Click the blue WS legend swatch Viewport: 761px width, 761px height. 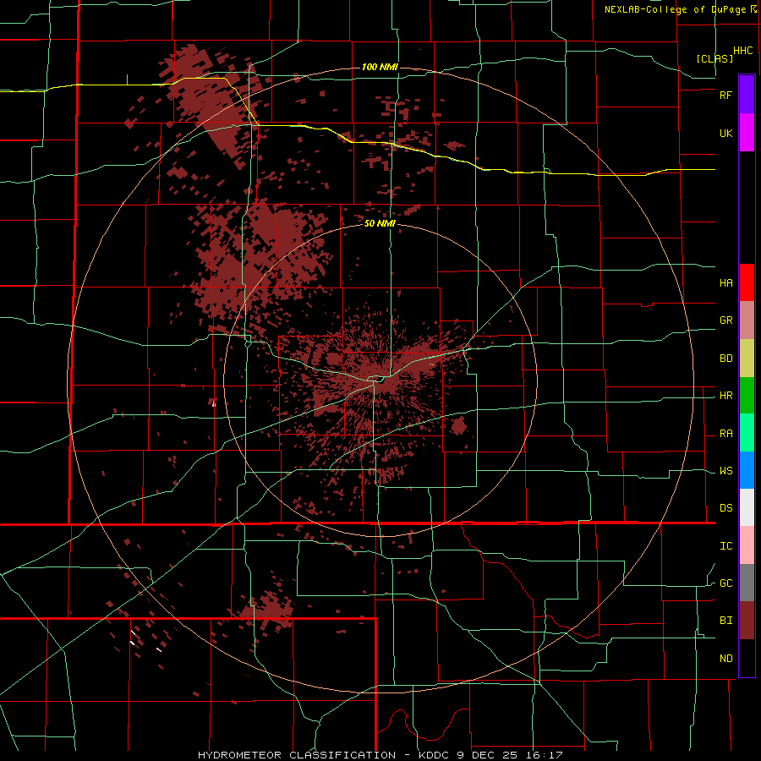tap(747, 470)
